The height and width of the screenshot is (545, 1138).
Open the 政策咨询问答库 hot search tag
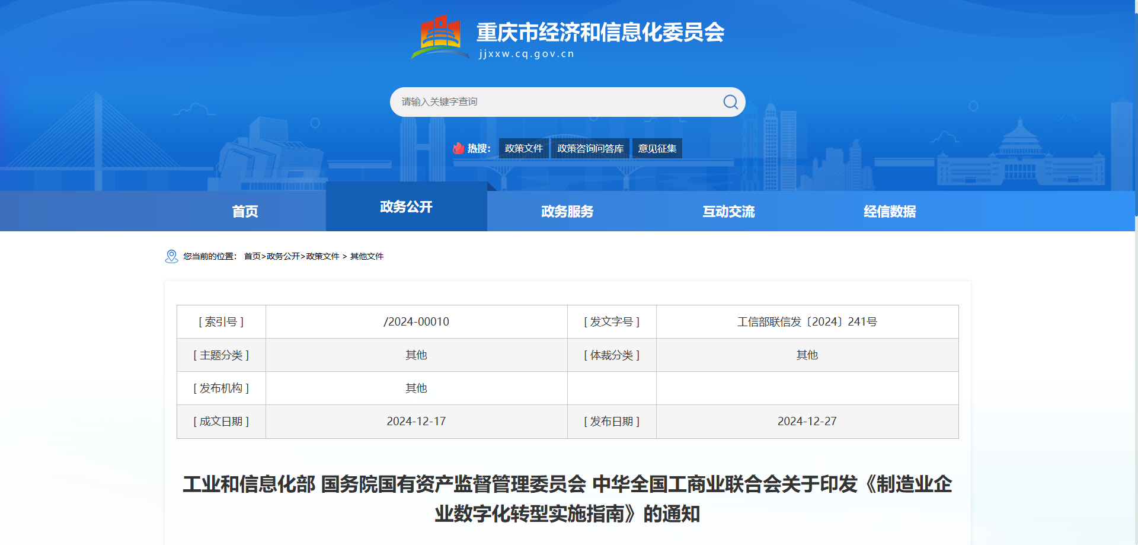[x=590, y=148]
